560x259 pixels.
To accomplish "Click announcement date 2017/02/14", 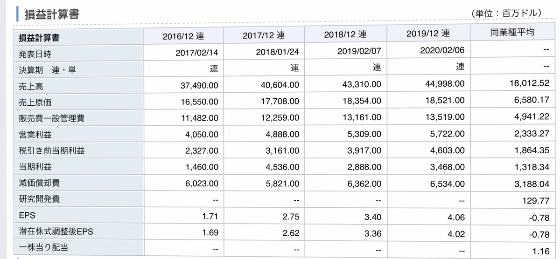I will pyautogui.click(x=196, y=53).
